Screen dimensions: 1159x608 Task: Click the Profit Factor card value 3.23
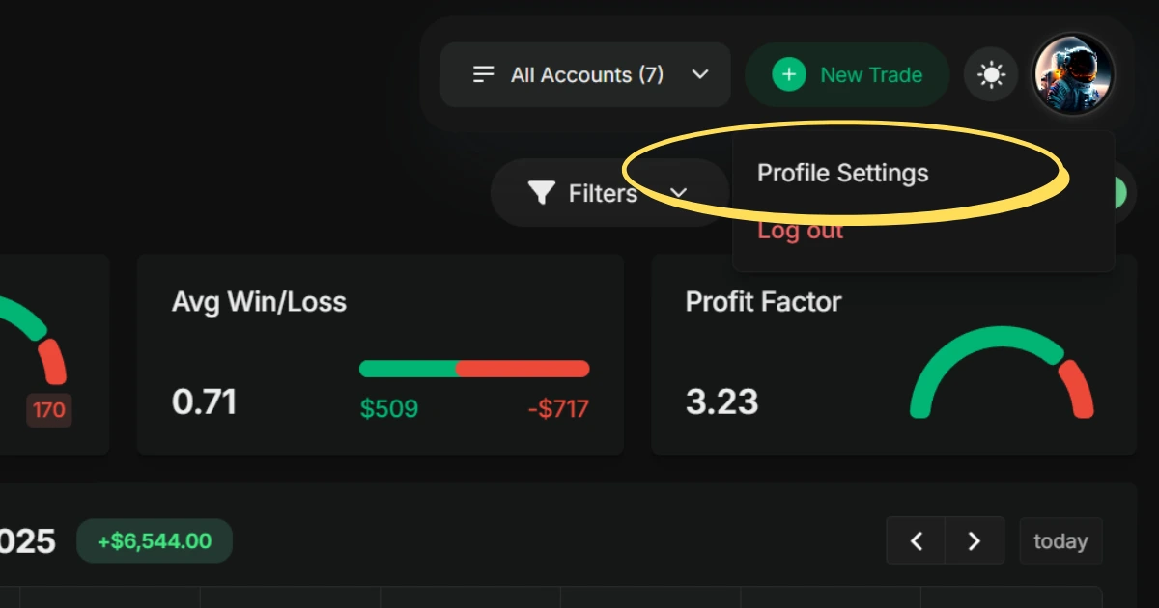pos(721,401)
